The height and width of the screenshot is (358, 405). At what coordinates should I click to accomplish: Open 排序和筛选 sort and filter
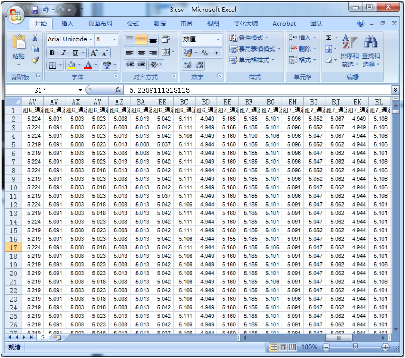(x=350, y=51)
